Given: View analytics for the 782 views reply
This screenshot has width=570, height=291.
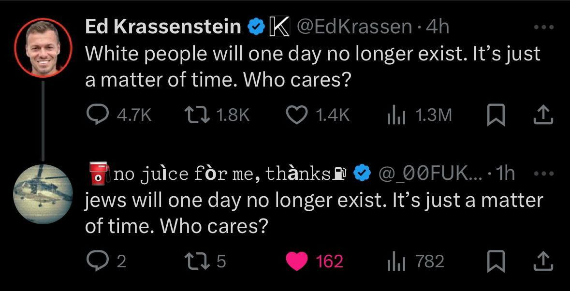Looking at the screenshot, I should (395, 262).
